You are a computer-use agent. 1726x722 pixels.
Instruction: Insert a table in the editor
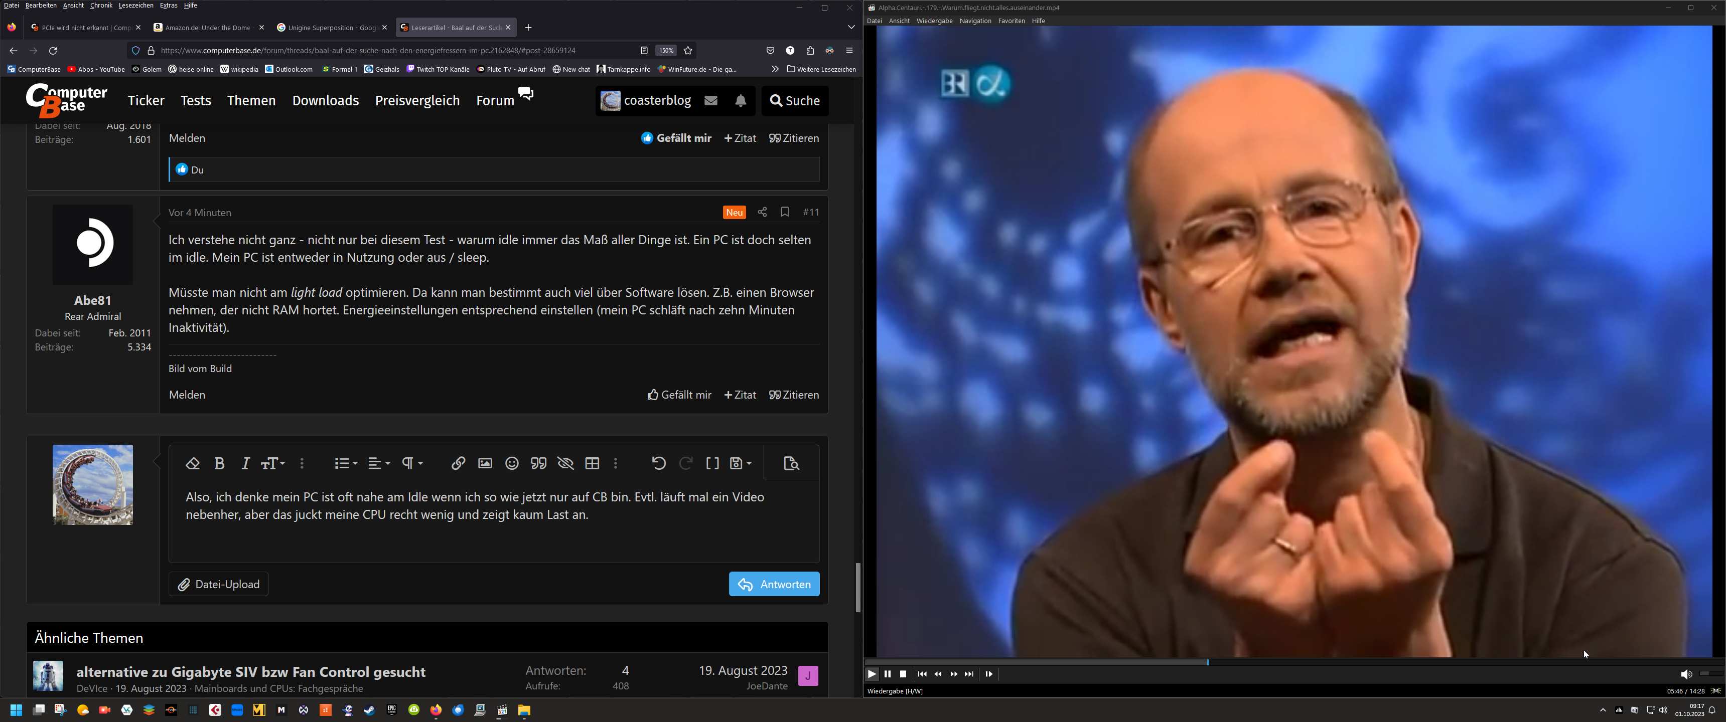point(592,463)
